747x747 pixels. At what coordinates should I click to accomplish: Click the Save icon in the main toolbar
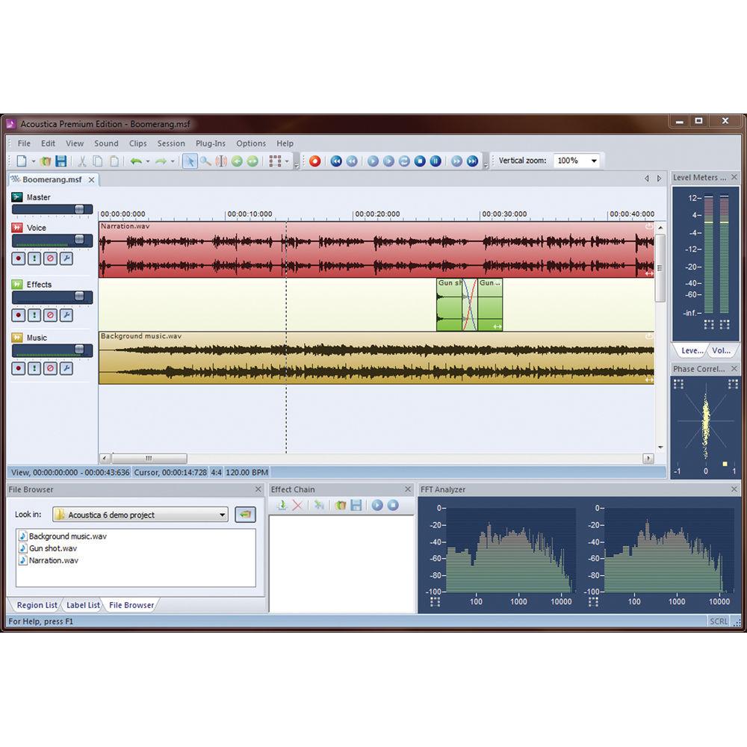[x=63, y=161]
